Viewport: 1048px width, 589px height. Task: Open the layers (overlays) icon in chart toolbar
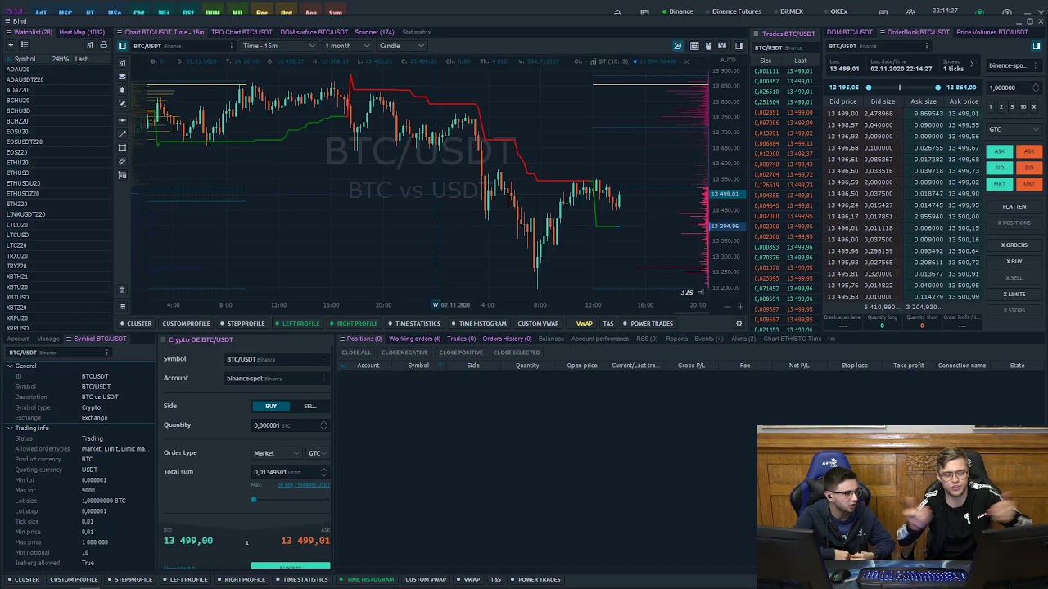122,76
